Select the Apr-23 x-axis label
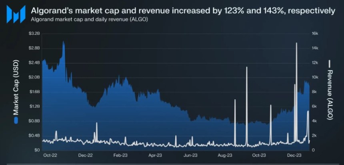Viewport: 344px width, 165px height. point(155,155)
